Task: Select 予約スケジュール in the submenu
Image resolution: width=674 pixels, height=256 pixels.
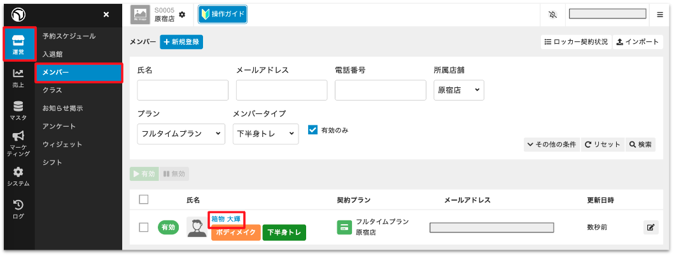Action: tap(69, 36)
